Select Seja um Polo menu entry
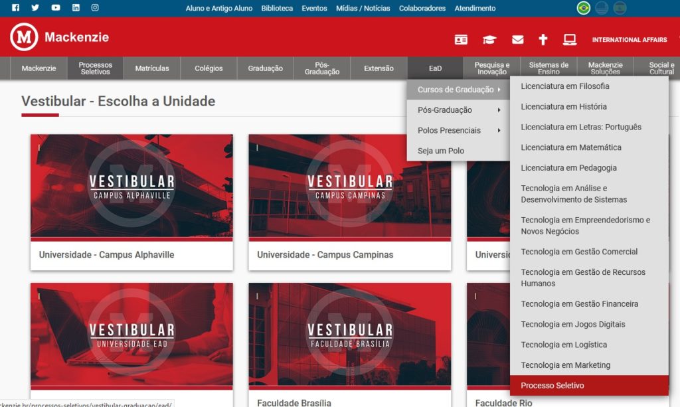This screenshot has height=407, width=680. (x=458, y=151)
